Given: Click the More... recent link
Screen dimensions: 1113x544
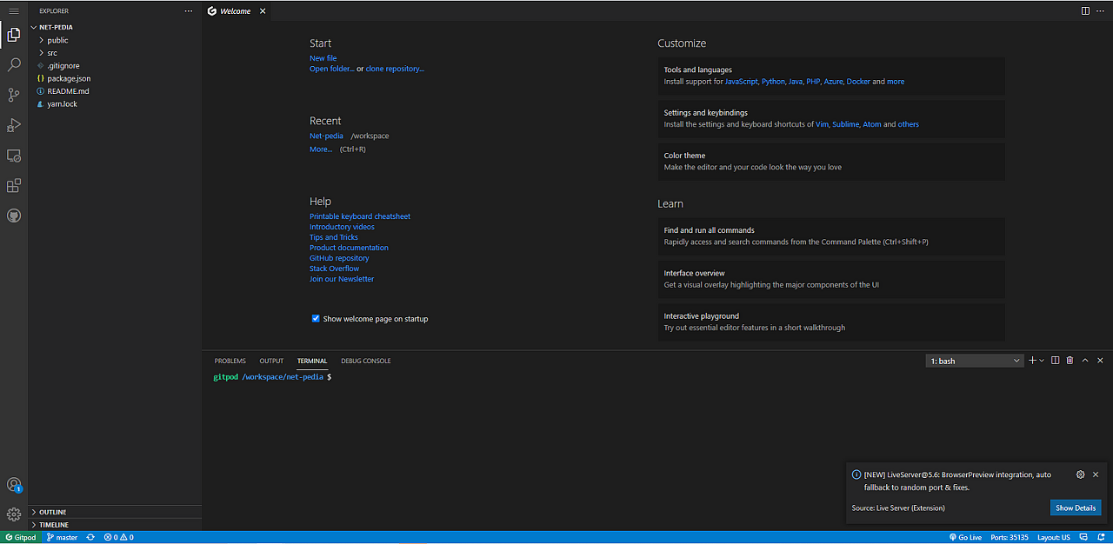Looking at the screenshot, I should click(321, 149).
